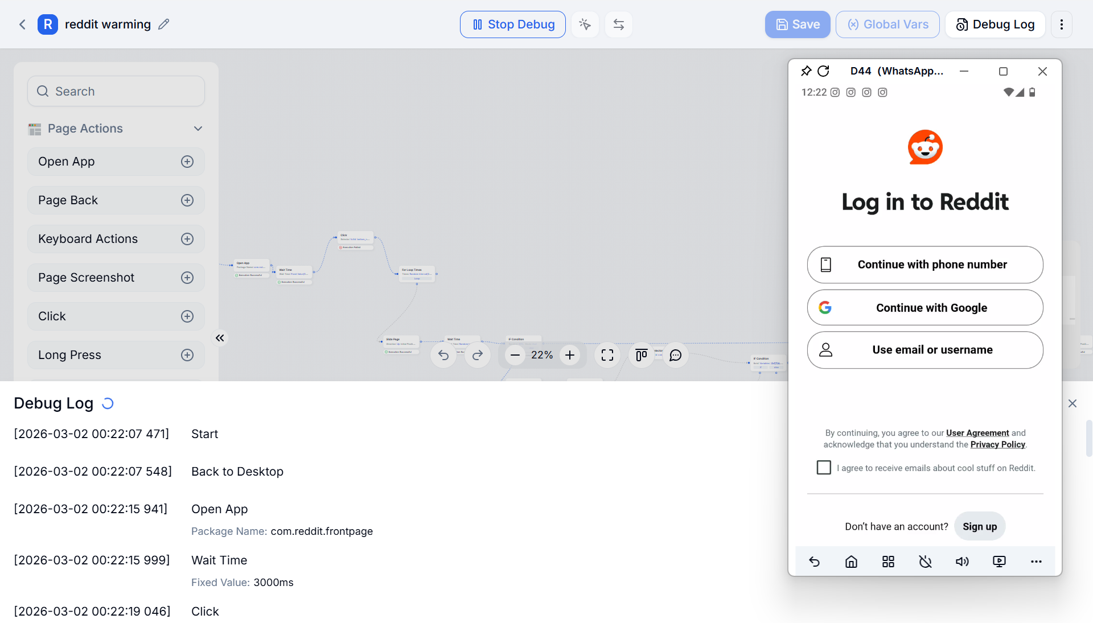Image resolution: width=1093 pixels, height=623 pixels.
Task: Go back using the top-left arrow
Action: pyautogui.click(x=22, y=24)
